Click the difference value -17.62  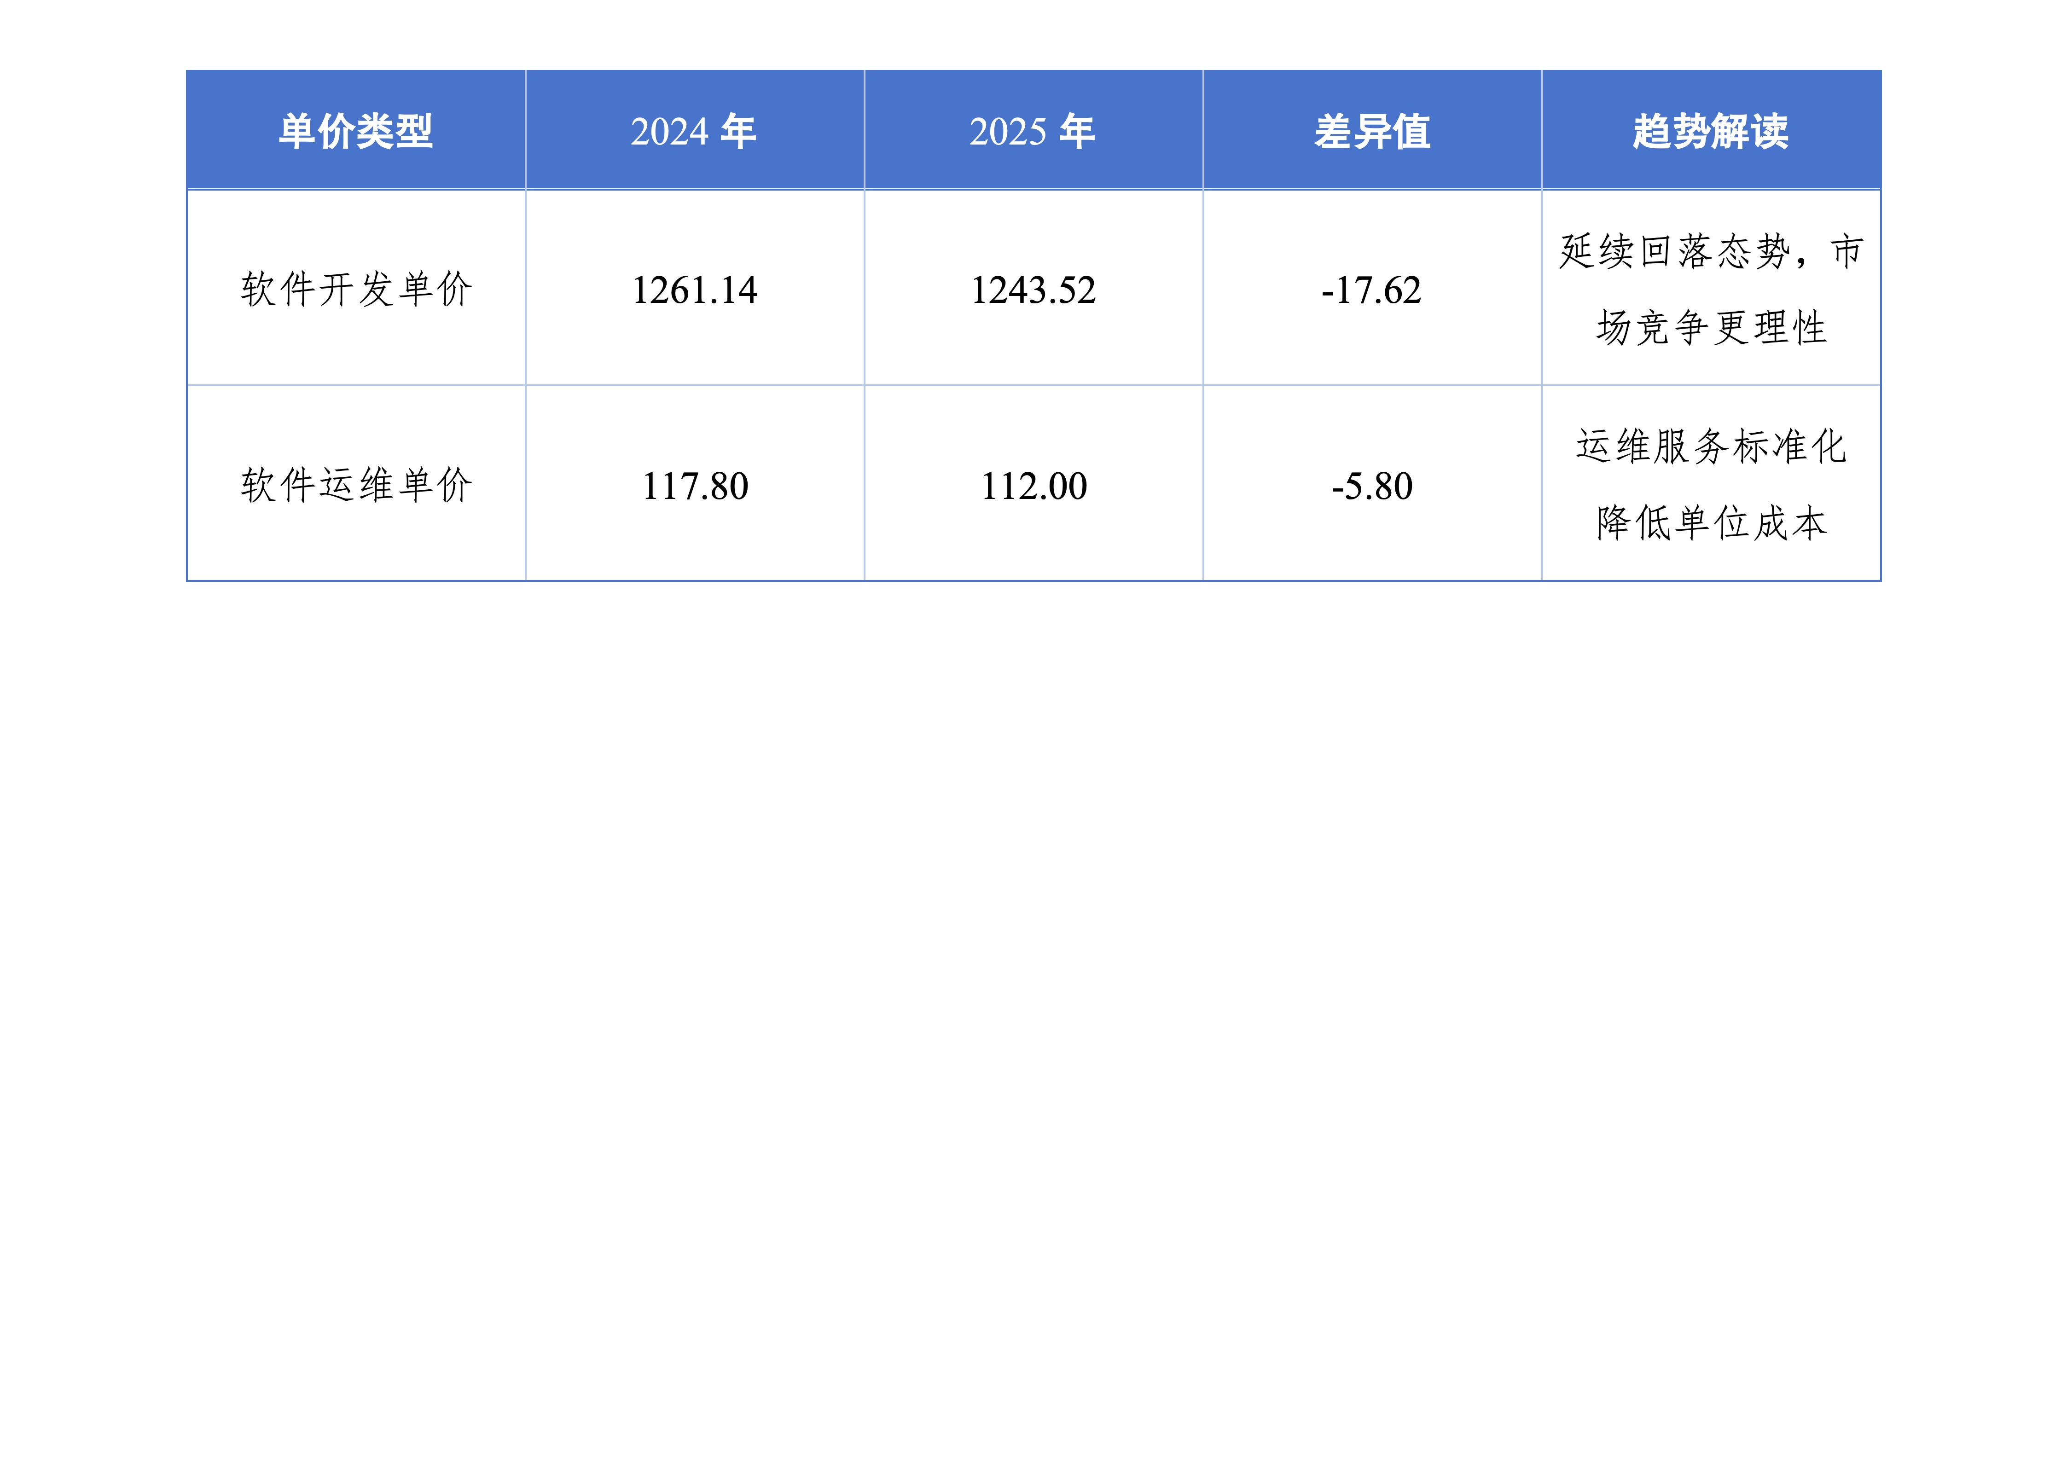point(1371,290)
